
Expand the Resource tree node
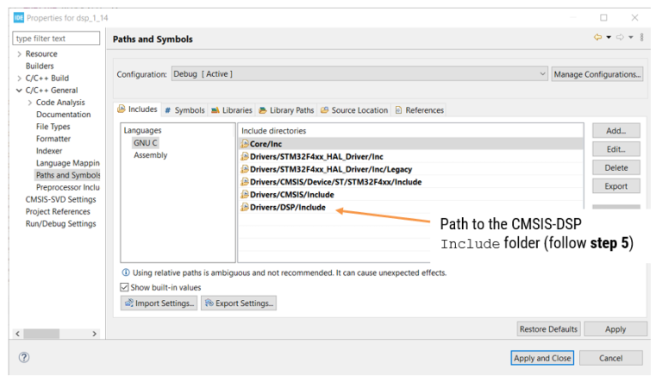(x=19, y=54)
